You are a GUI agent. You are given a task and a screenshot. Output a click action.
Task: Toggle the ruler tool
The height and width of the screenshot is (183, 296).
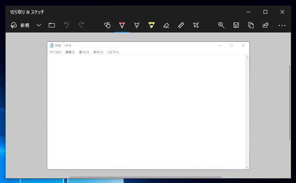[181, 25]
